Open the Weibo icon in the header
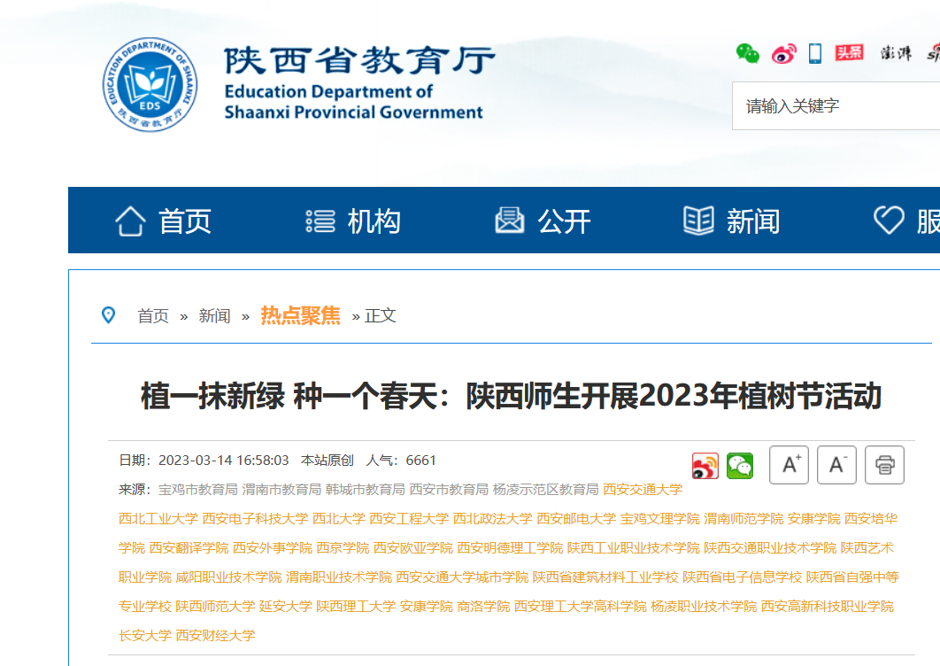This screenshot has width=940, height=666. click(783, 53)
